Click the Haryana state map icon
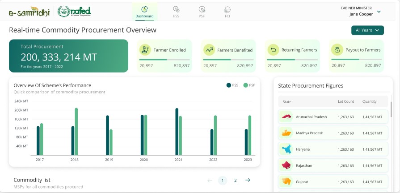400x193 pixels. tap(286, 149)
